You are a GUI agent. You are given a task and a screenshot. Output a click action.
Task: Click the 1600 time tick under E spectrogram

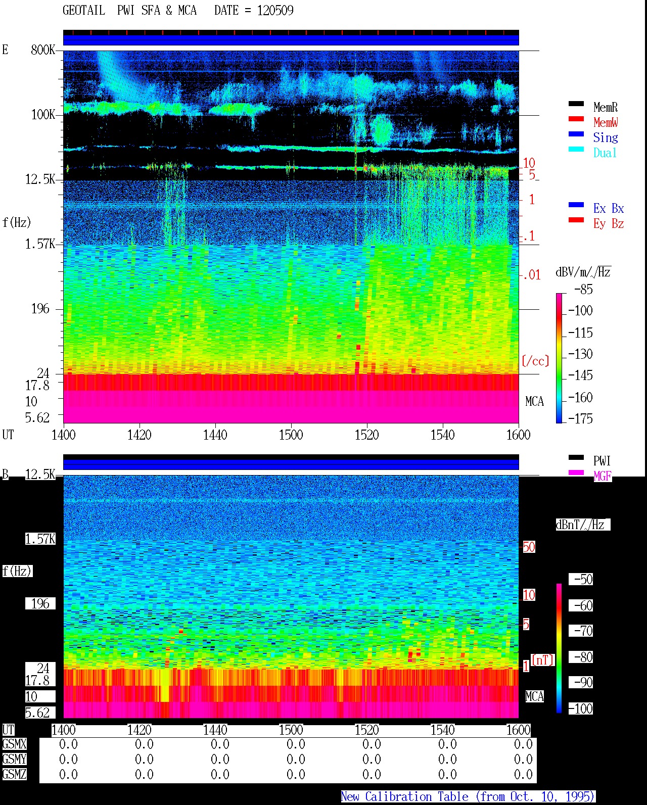pos(519,435)
